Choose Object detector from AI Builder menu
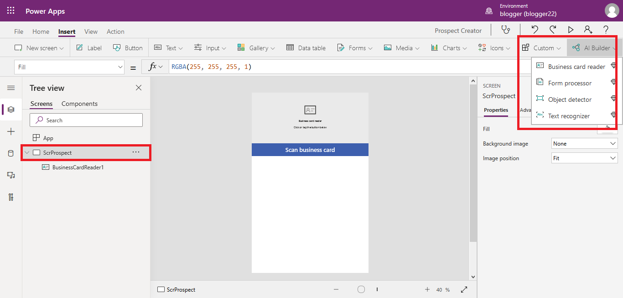This screenshot has height=298, width=623. tap(576, 99)
